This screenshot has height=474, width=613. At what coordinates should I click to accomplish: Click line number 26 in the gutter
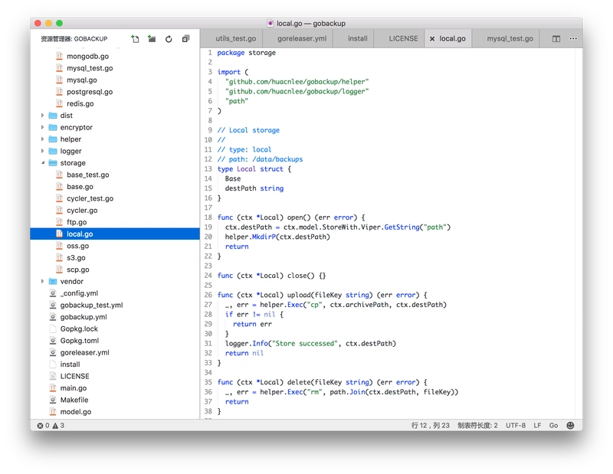point(208,295)
